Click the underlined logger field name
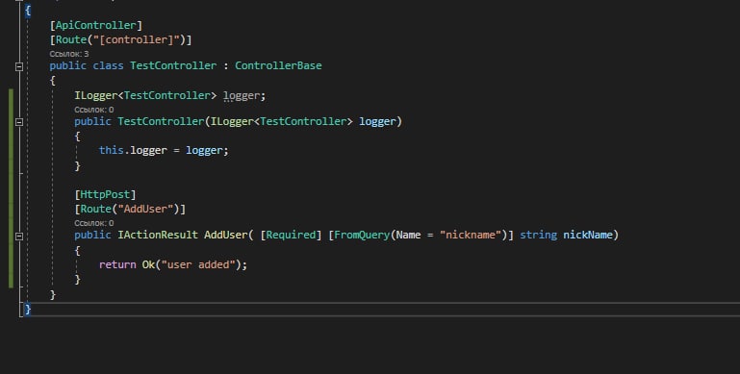The height and width of the screenshot is (374, 740). click(242, 96)
